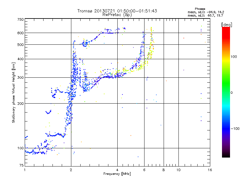Click the x-axis tick label '1'
This screenshot has height=185, width=247.
click(x=25, y=170)
